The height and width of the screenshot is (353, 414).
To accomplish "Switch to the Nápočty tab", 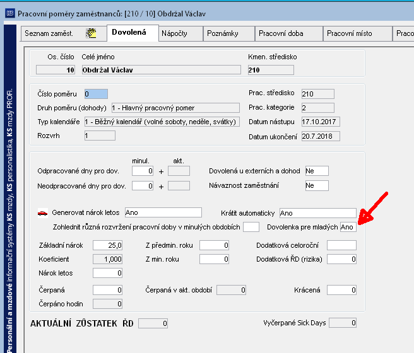I will click(x=181, y=33).
